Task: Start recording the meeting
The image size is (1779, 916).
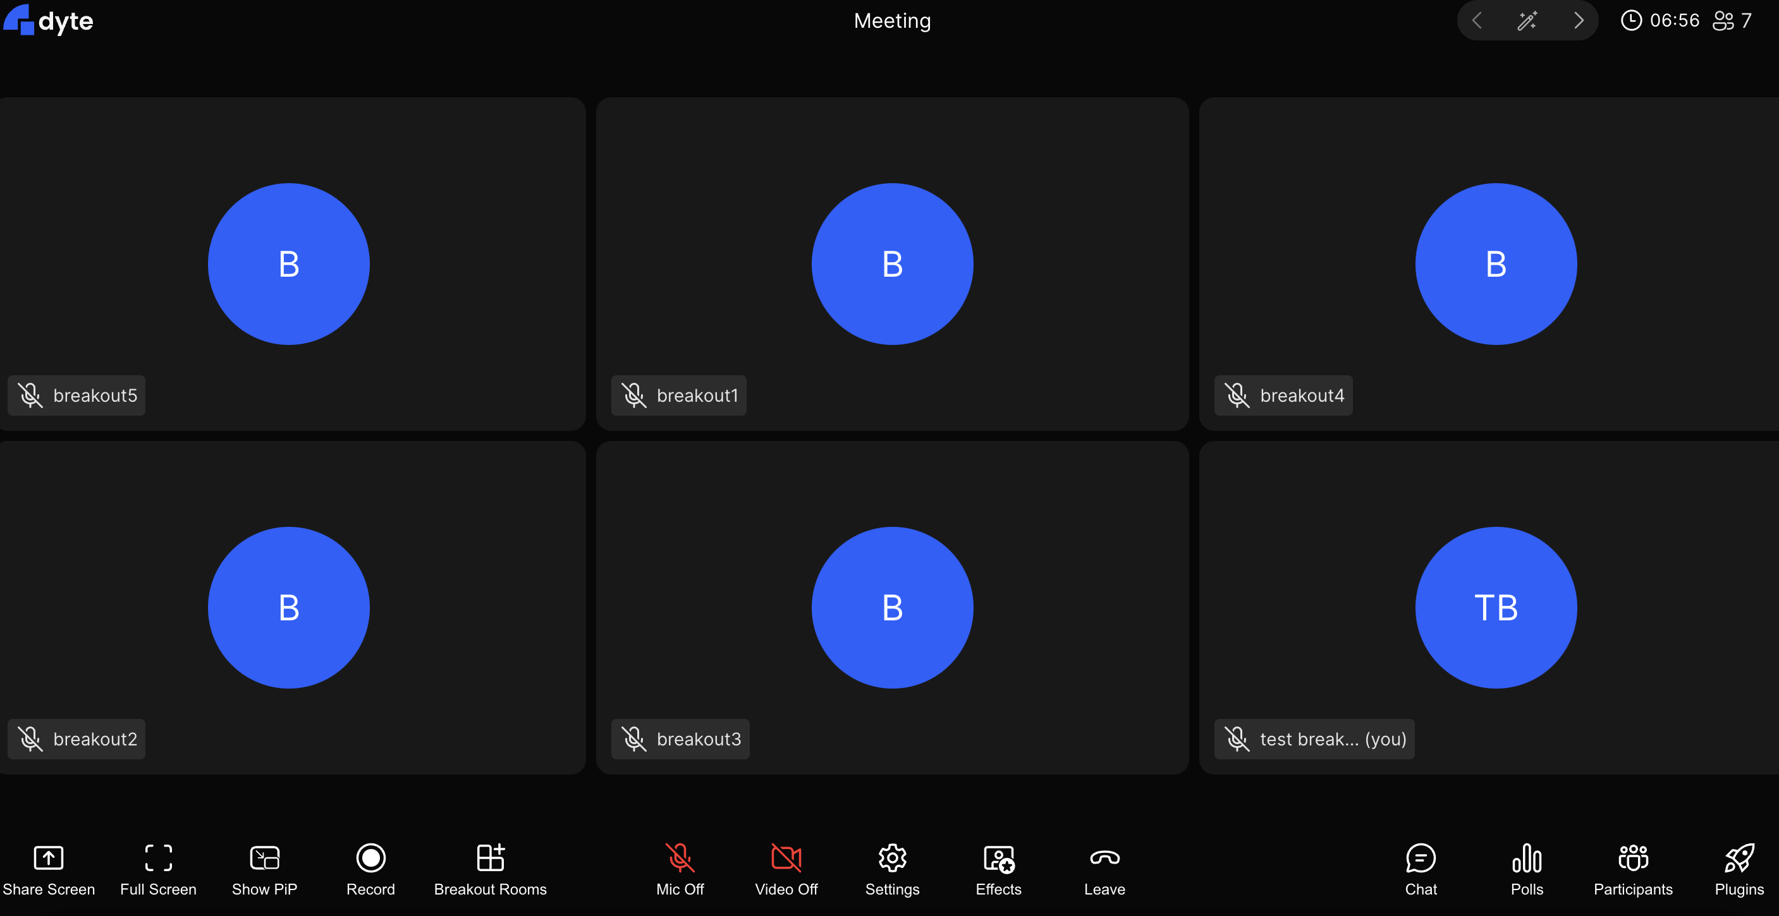Action: point(371,858)
